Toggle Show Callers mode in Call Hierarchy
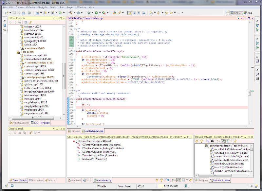 (x=174, y=180)
